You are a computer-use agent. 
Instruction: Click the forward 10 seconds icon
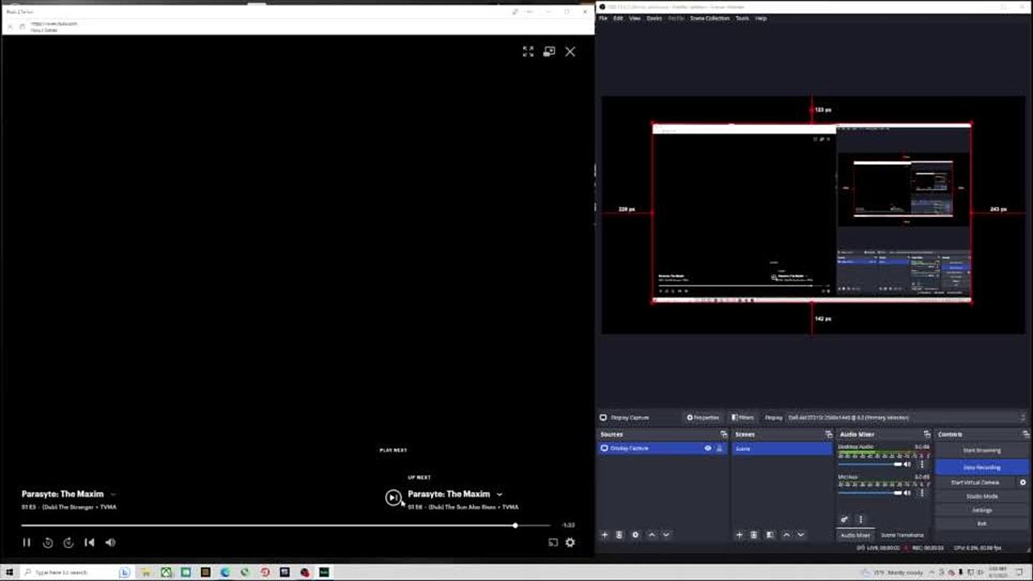69,542
